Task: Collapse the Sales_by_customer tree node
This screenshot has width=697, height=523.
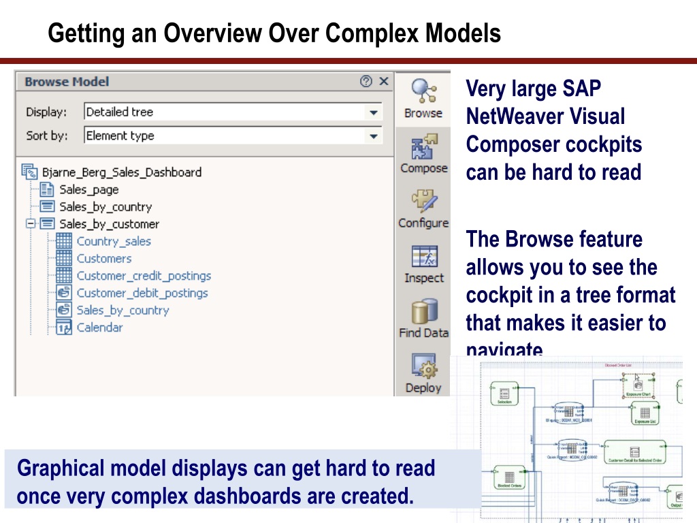Action: (x=31, y=223)
